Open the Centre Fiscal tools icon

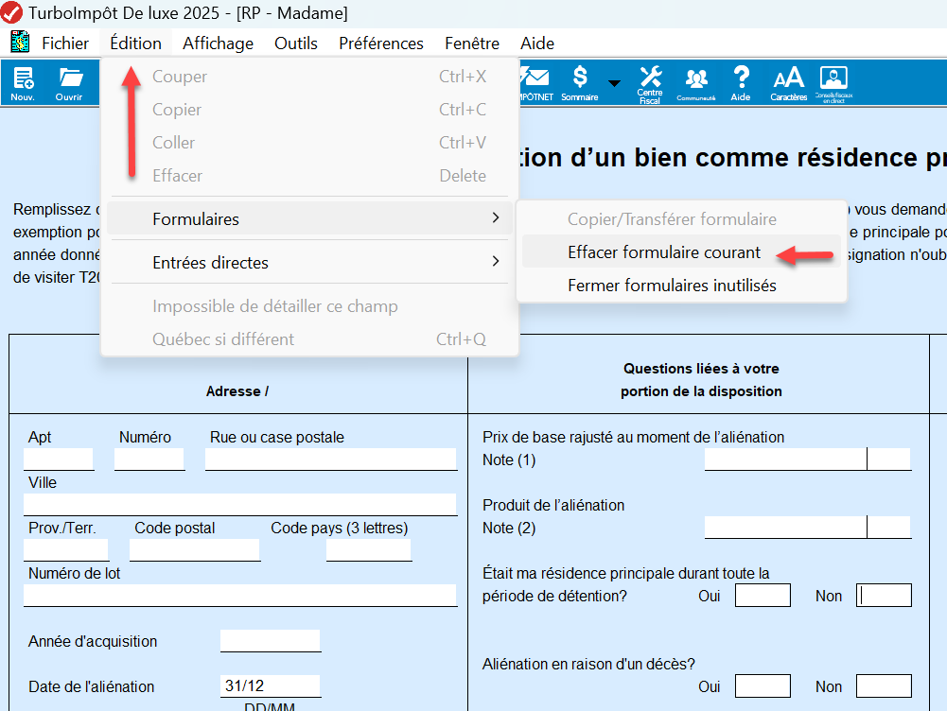[650, 84]
